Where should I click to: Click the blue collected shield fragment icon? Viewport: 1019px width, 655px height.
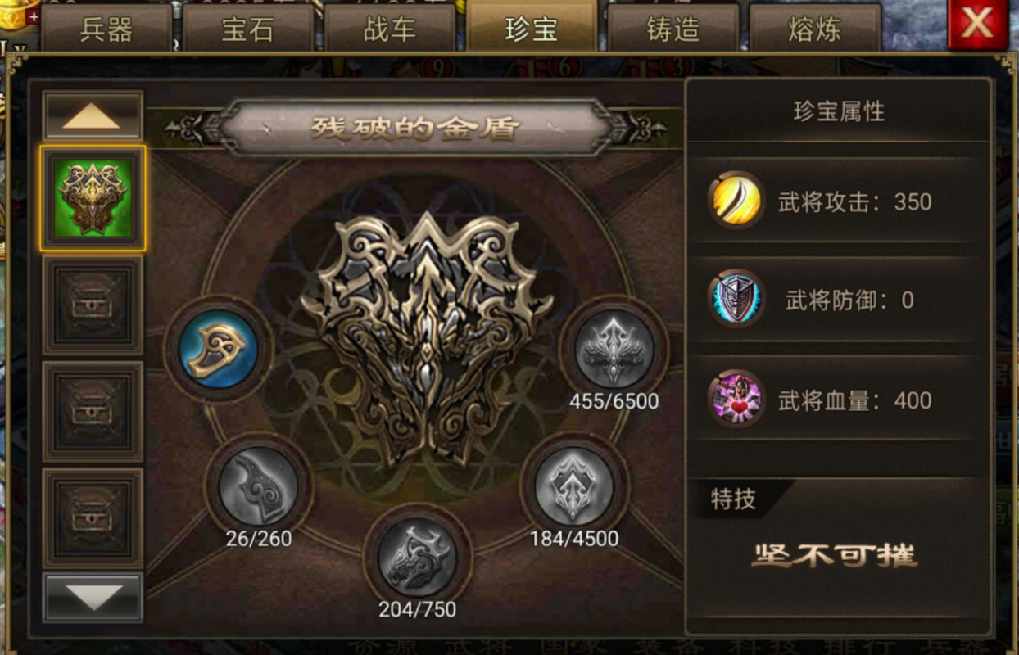point(219,350)
